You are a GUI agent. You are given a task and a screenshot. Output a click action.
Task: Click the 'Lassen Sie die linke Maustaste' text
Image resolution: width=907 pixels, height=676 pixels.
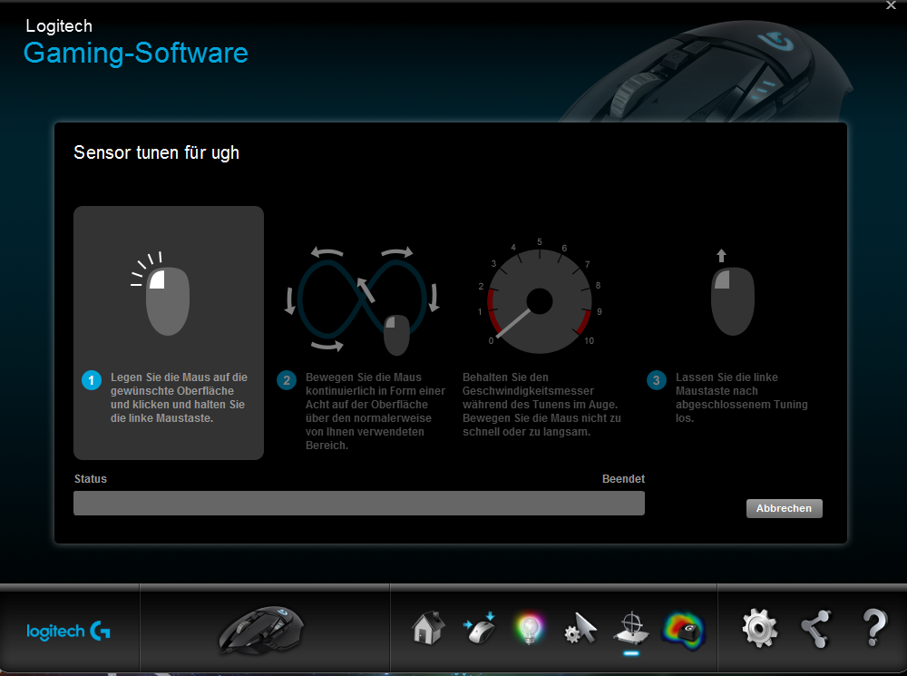742,397
